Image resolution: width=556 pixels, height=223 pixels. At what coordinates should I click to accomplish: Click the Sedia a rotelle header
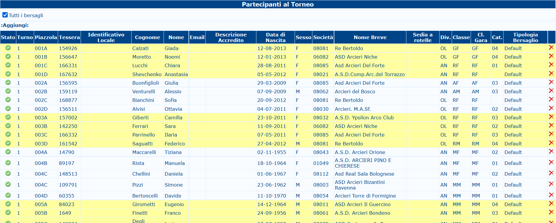423,37
